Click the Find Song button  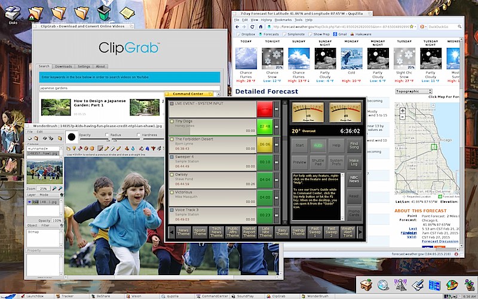point(354,145)
